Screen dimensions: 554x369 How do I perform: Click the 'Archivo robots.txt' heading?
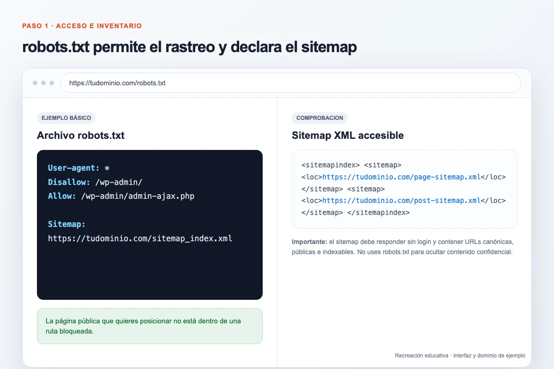[x=80, y=136]
